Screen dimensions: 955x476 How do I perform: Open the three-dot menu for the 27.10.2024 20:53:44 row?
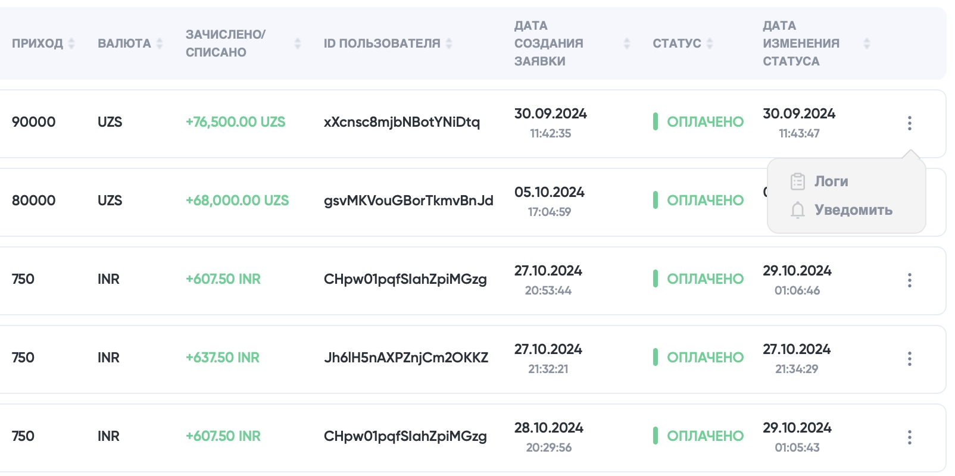[x=909, y=280]
